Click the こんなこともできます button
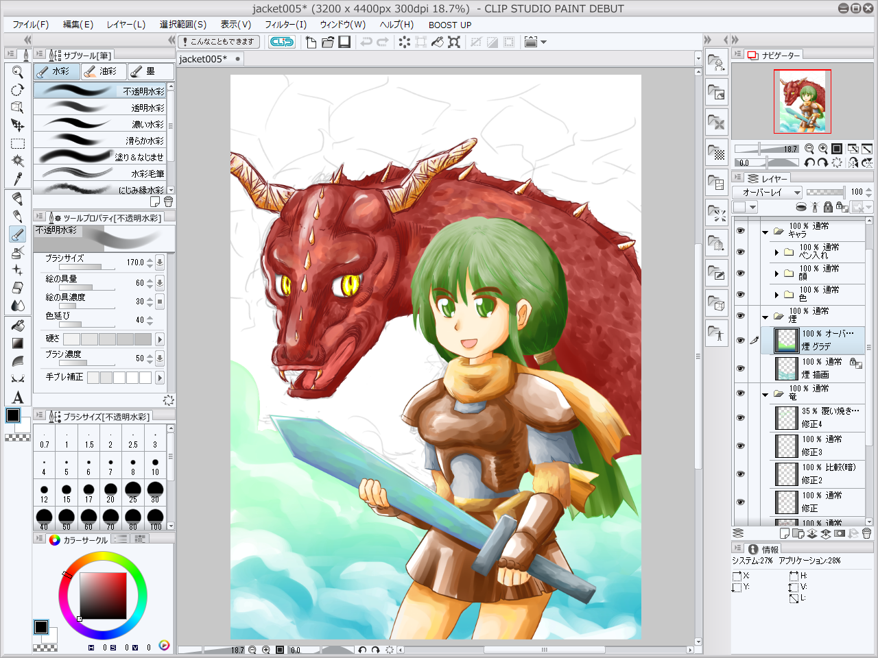The width and height of the screenshot is (878, 658). (219, 42)
